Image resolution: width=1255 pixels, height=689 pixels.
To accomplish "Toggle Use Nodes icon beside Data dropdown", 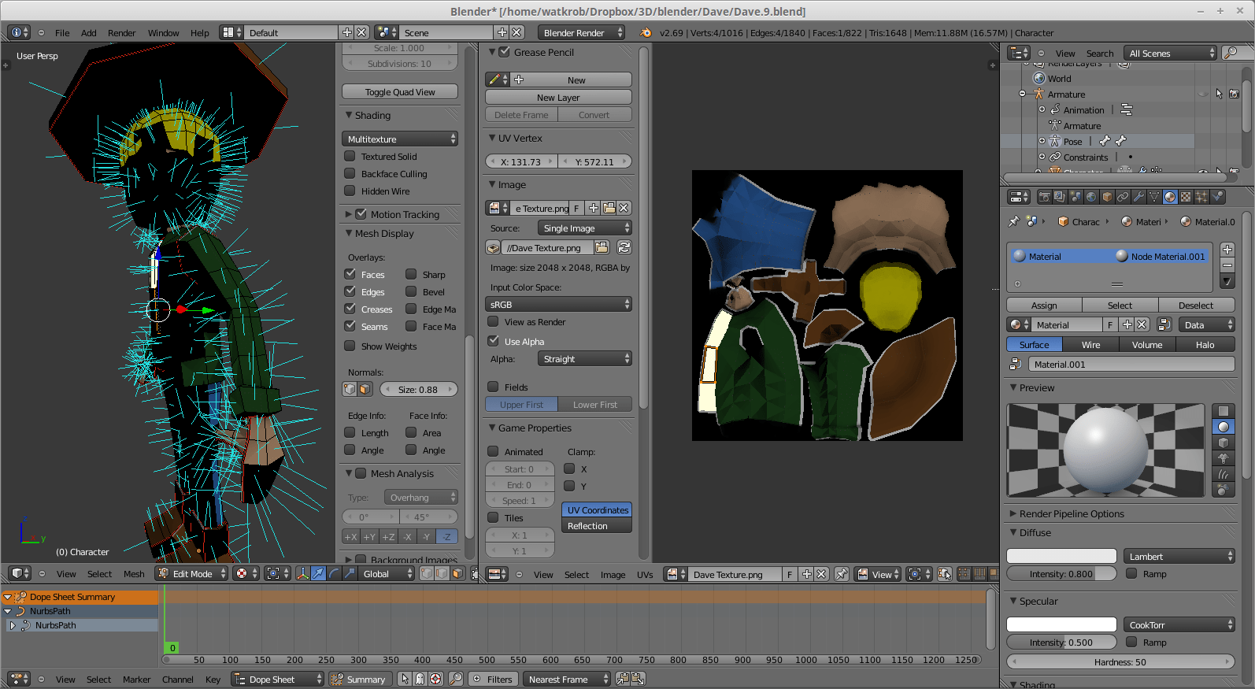I will coord(1164,325).
